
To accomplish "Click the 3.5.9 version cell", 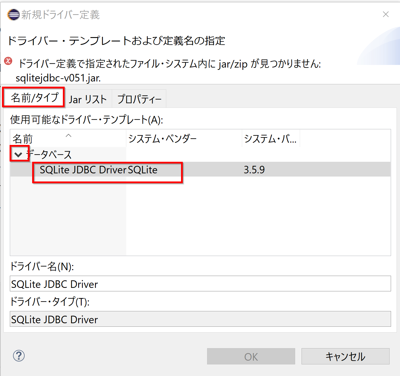I will (254, 170).
